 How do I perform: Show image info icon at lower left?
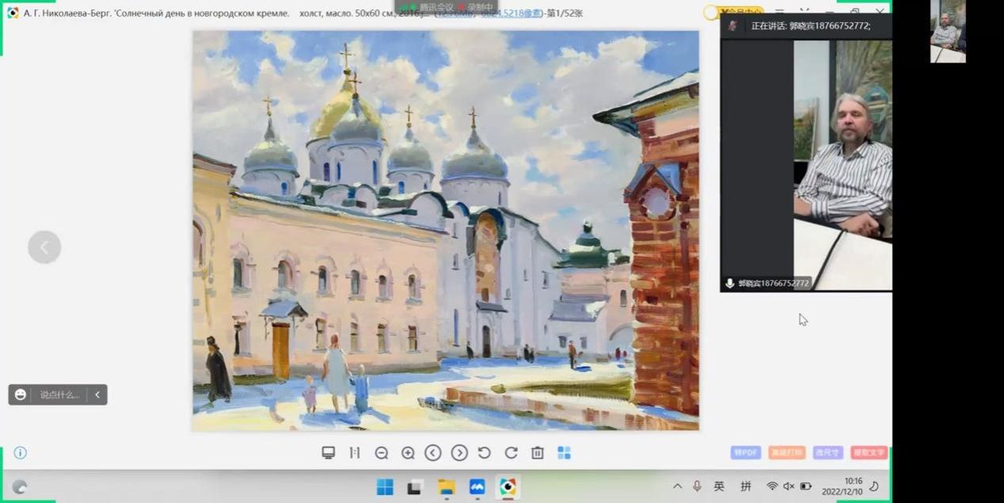(21, 453)
